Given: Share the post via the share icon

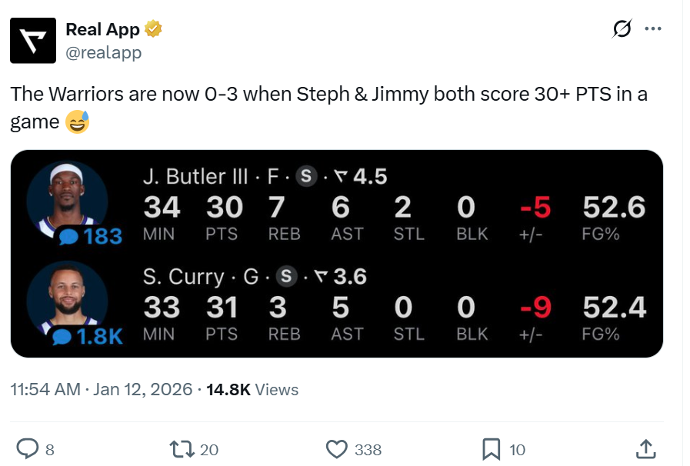Looking at the screenshot, I should pos(646,448).
